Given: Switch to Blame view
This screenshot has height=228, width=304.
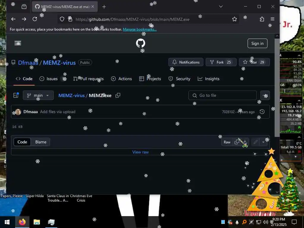Looking at the screenshot, I should pos(41,142).
